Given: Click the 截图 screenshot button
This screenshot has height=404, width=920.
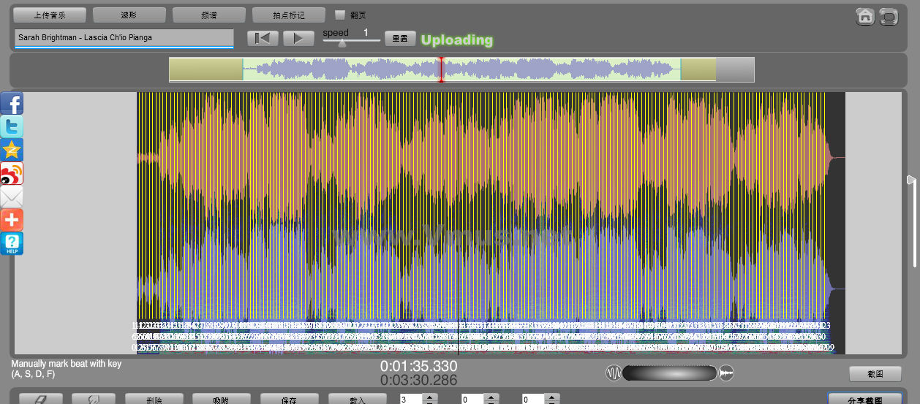Looking at the screenshot, I should pos(875,373).
